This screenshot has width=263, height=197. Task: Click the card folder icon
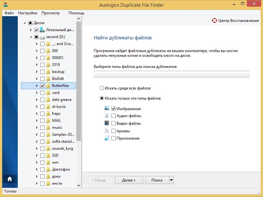tap(48, 93)
